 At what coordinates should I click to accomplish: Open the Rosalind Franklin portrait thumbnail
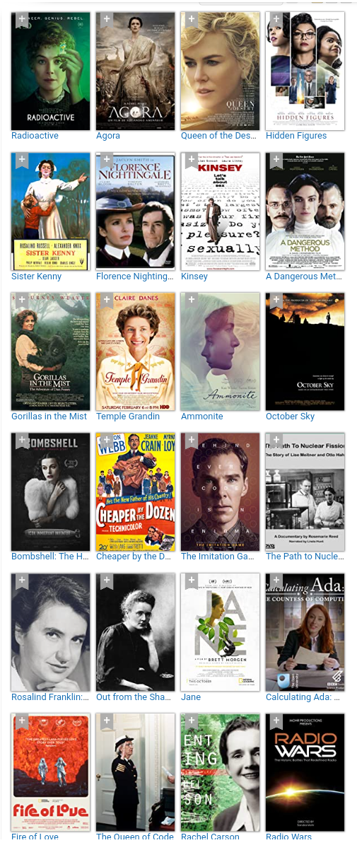click(51, 633)
